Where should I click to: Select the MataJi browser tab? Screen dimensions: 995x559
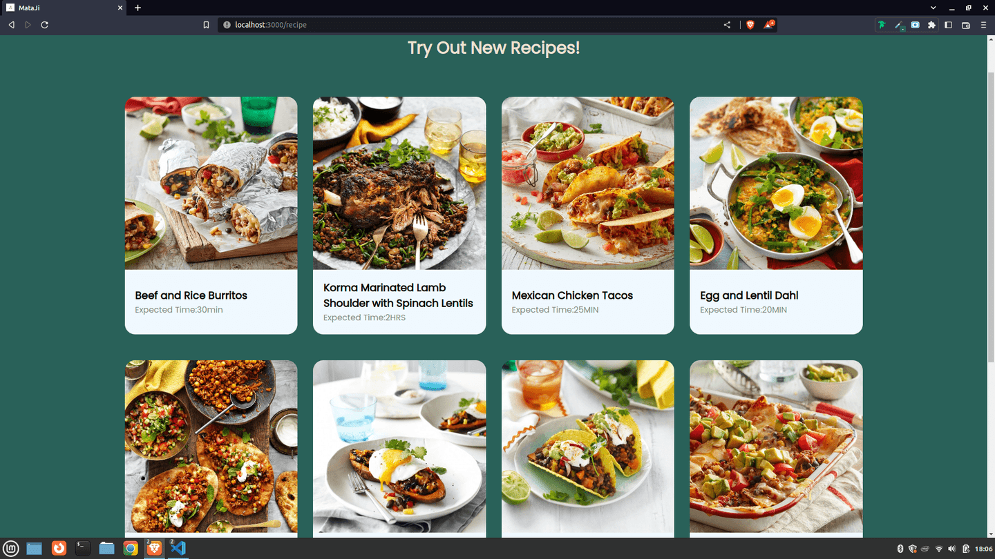pyautogui.click(x=64, y=8)
